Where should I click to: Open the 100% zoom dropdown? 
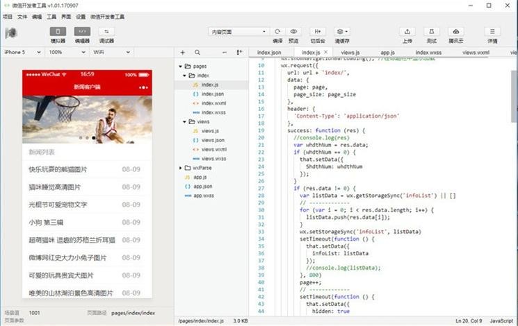[67, 52]
